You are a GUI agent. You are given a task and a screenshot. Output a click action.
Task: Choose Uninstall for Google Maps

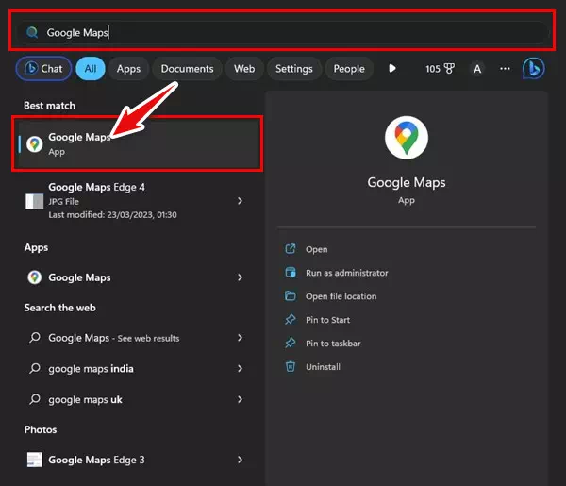point(323,367)
